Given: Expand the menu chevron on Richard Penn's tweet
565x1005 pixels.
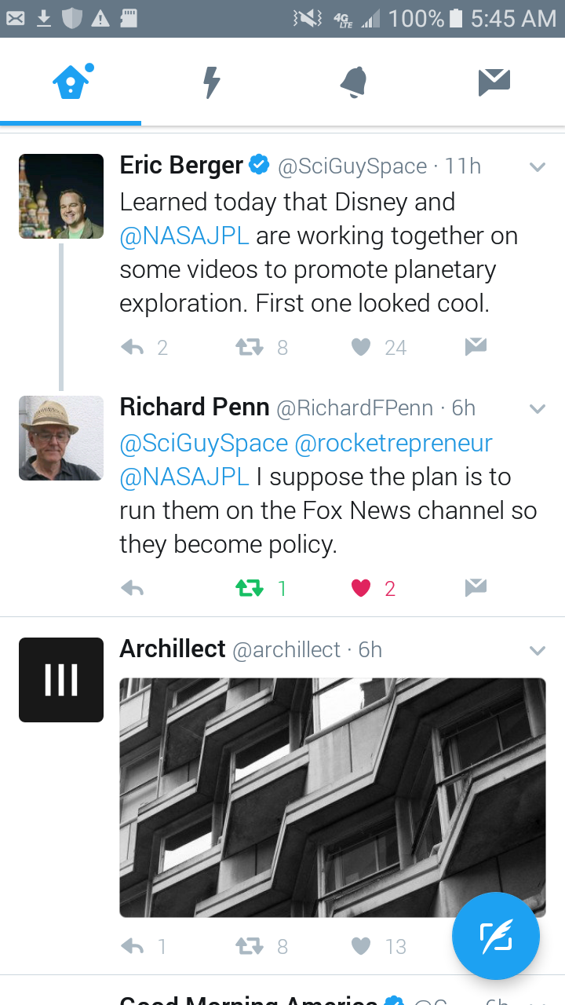Looking at the screenshot, I should coord(538,408).
